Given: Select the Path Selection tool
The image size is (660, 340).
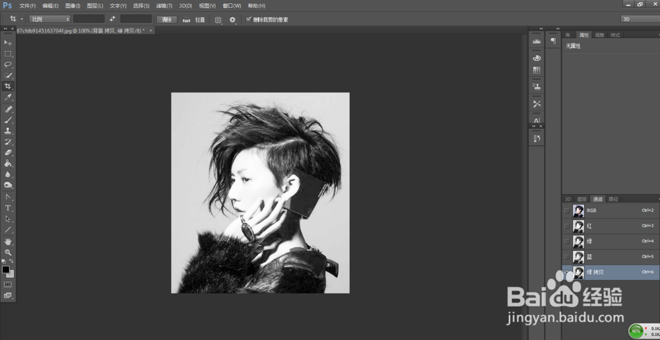Looking at the screenshot, I should [7, 219].
